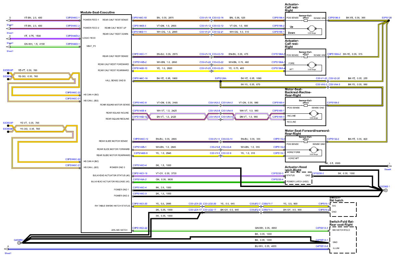Select connector label C3PS146C-10

point(140,18)
